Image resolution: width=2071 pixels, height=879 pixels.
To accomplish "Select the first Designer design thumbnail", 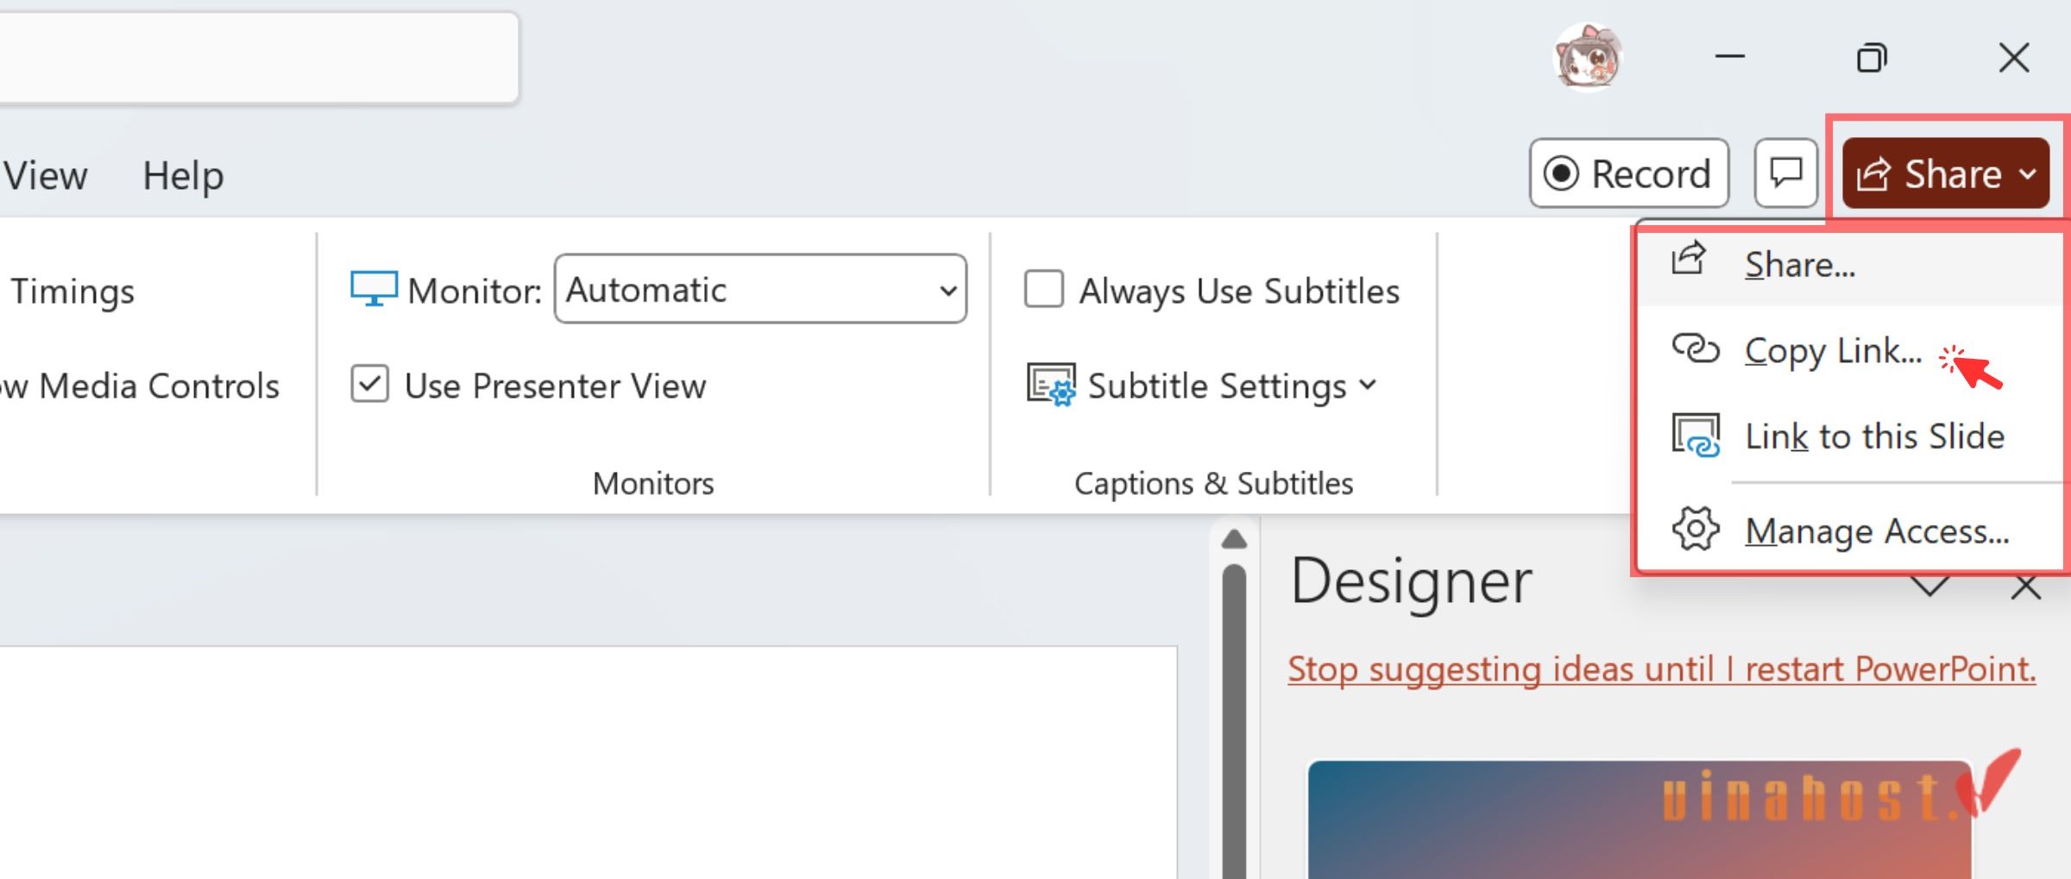I will (x=1640, y=819).
